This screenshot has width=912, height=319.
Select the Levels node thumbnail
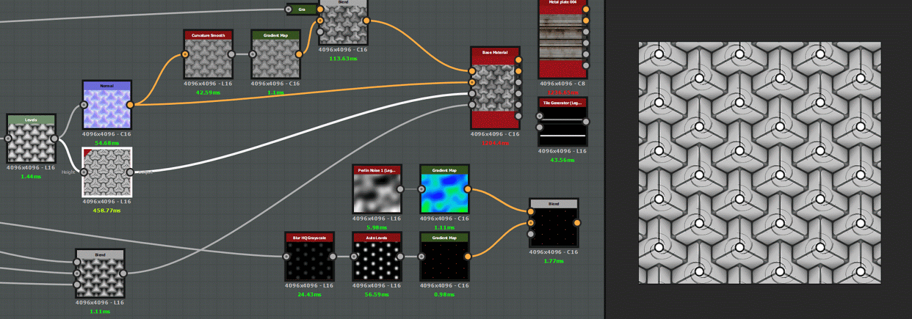point(31,142)
